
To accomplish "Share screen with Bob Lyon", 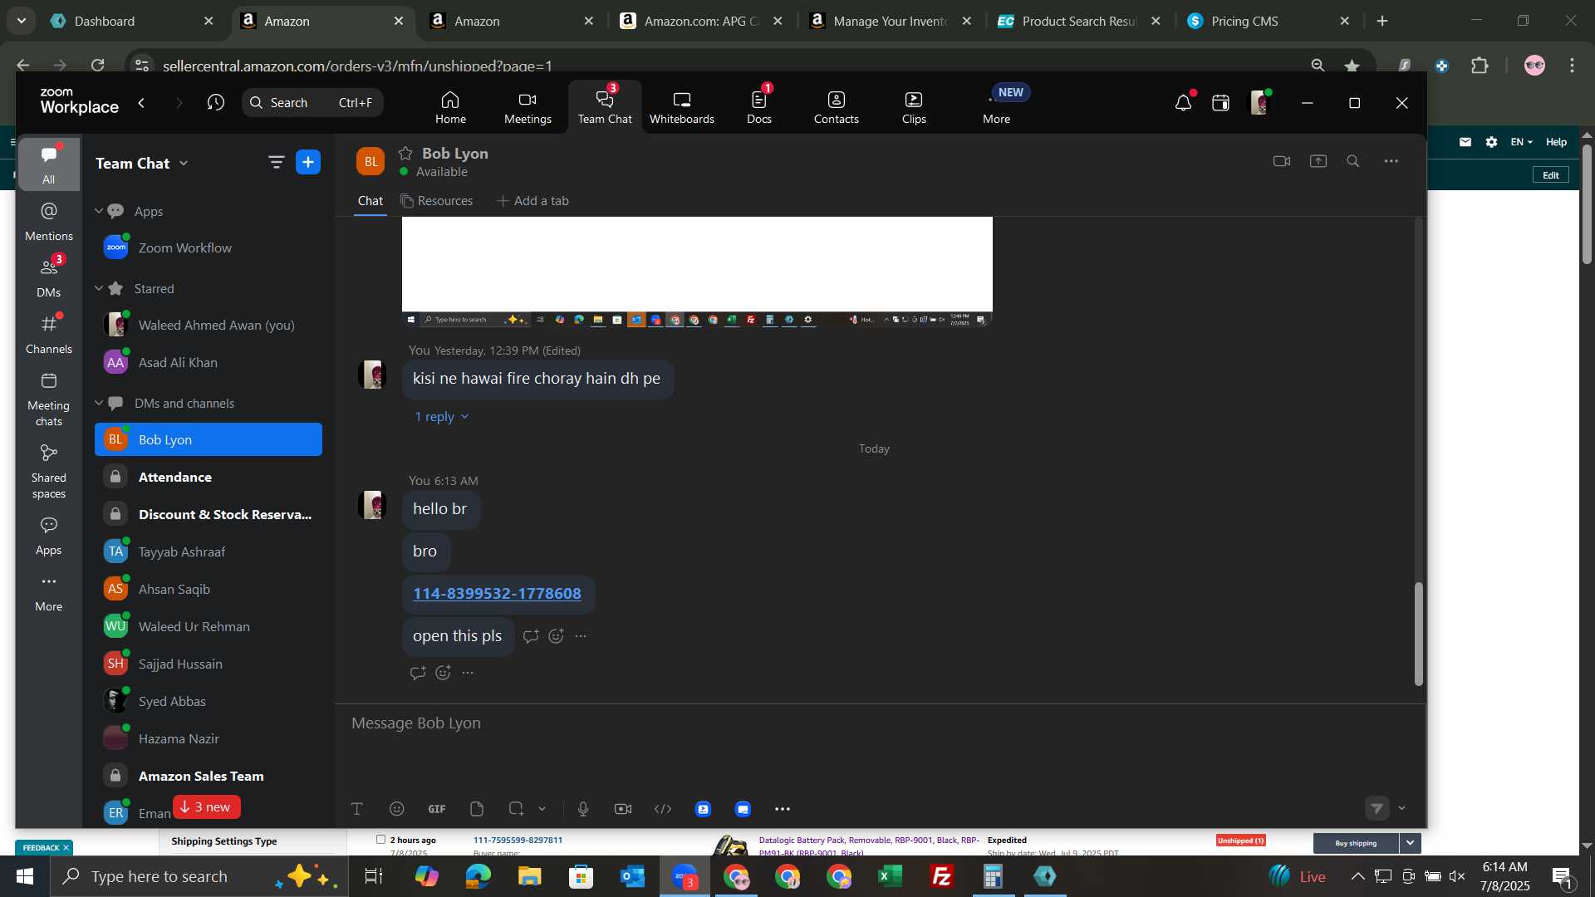I will 1318,161.
